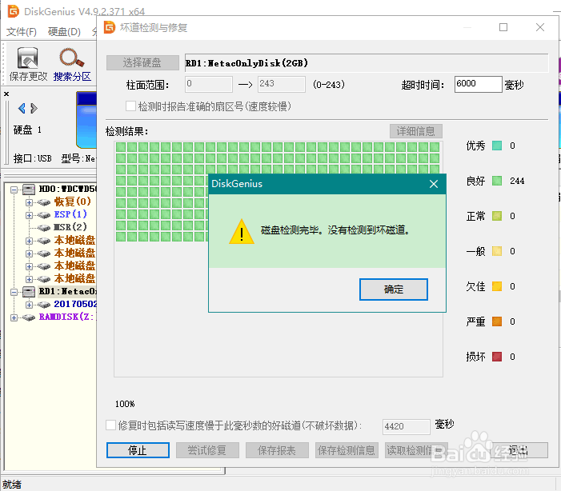Enable 检测时报告准确的扇区号 checkbox
561x491 pixels.
(x=130, y=106)
